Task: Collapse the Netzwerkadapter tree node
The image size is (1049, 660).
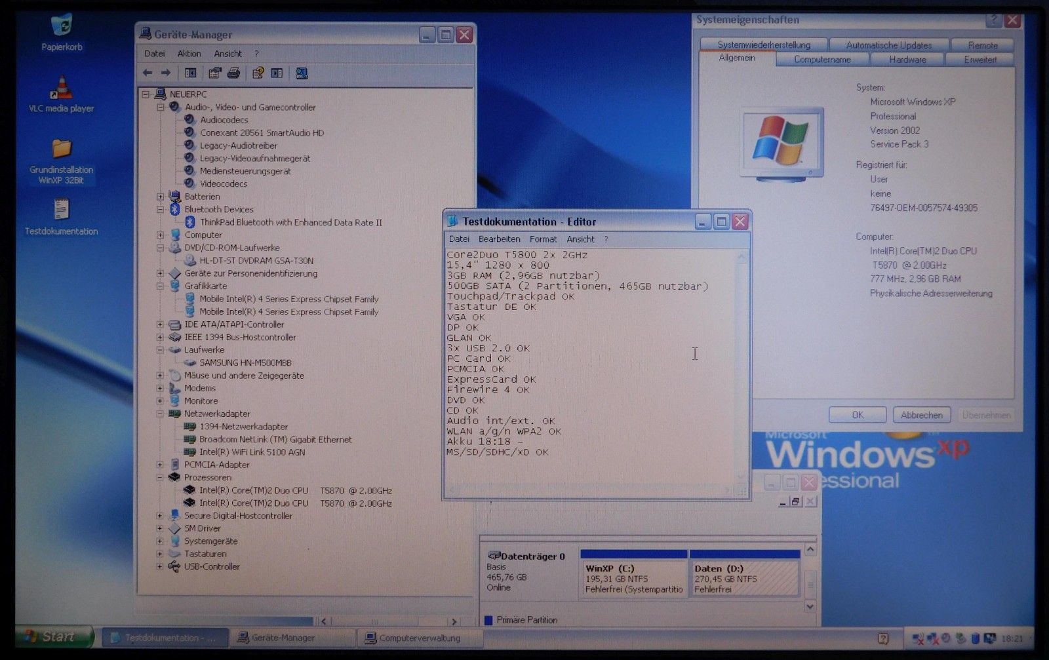Action: [x=160, y=414]
